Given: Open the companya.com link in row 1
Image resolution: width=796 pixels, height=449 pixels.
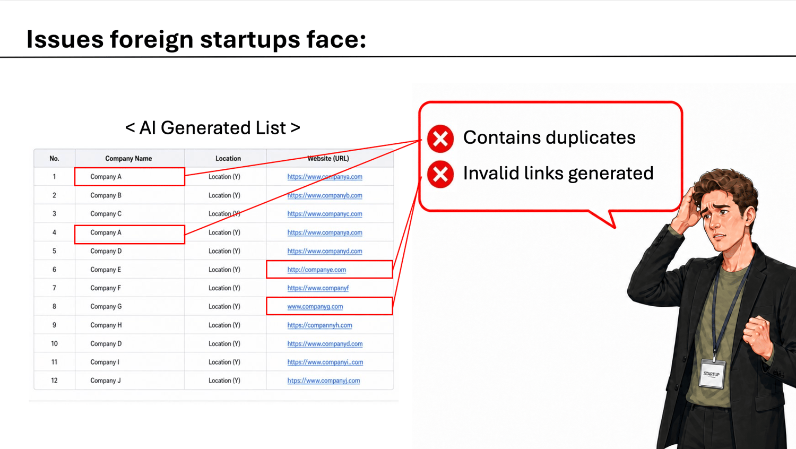Looking at the screenshot, I should point(325,177).
